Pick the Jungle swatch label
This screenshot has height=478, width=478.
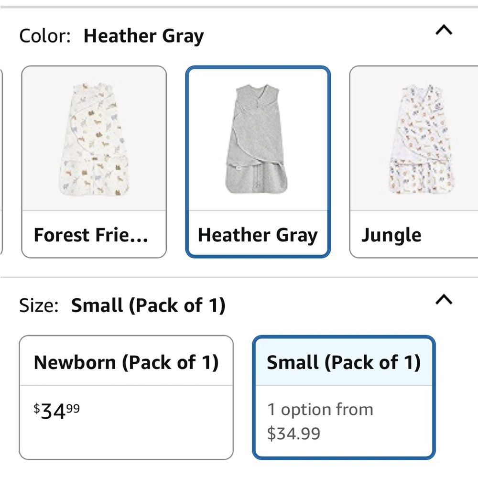click(391, 235)
